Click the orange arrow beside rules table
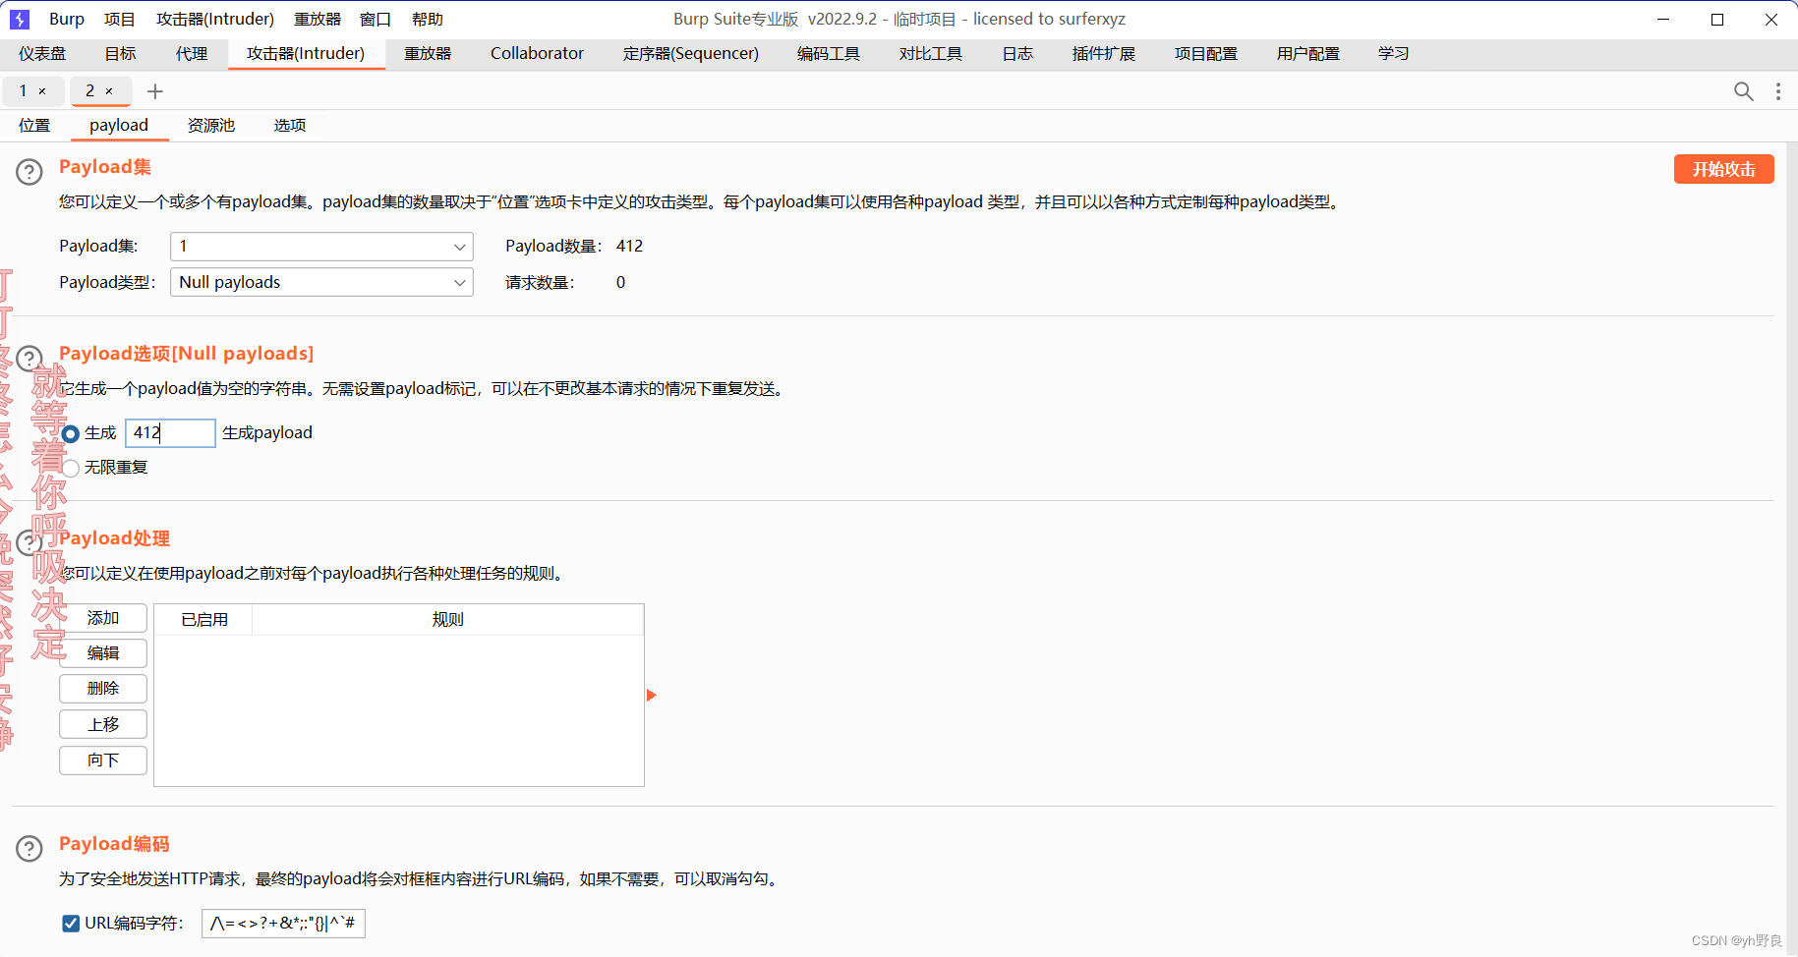 coord(651,696)
